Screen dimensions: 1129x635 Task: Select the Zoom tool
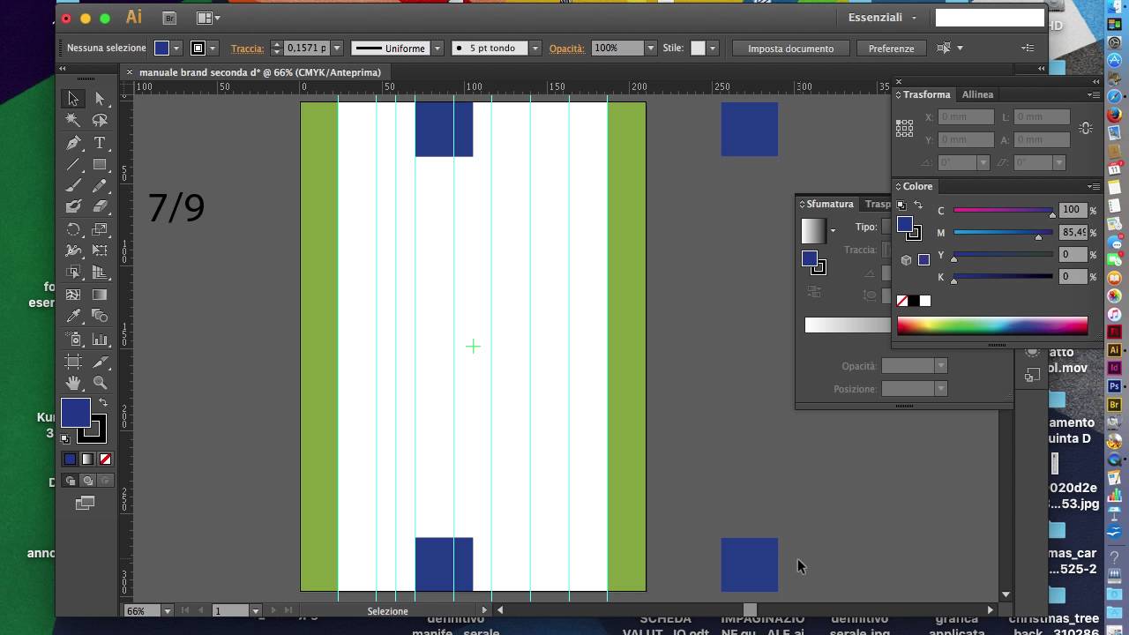(100, 383)
